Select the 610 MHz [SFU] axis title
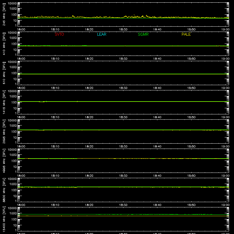The image size is (234, 234). (x=4, y=73)
